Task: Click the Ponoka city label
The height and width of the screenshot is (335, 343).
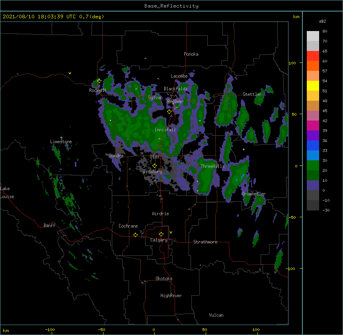Action: (191, 54)
